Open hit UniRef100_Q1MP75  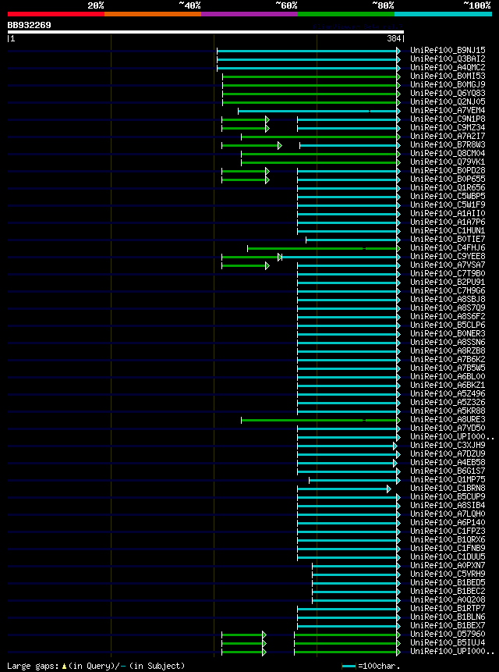pyautogui.click(x=448, y=479)
